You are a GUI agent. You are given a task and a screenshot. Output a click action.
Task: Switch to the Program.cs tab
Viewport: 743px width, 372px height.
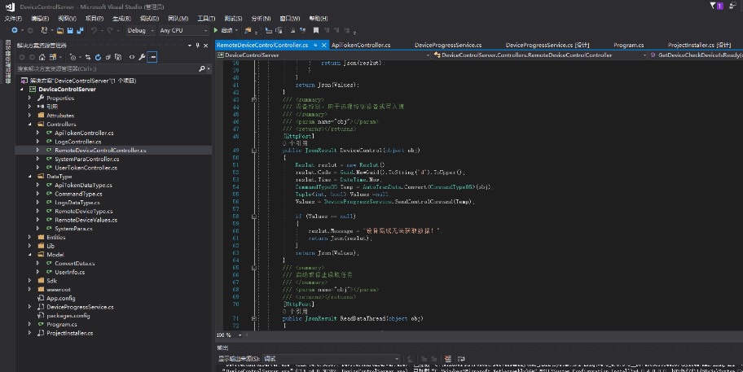[x=629, y=45]
